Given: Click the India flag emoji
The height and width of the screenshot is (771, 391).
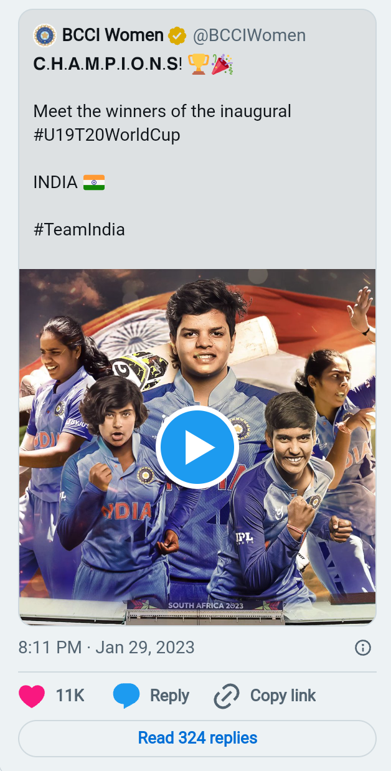Looking at the screenshot, I should pos(94,182).
